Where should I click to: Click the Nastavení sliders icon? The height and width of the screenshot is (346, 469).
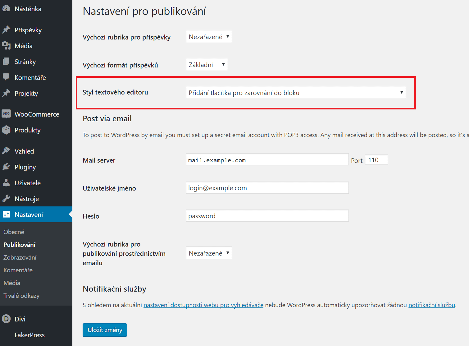tap(6, 215)
